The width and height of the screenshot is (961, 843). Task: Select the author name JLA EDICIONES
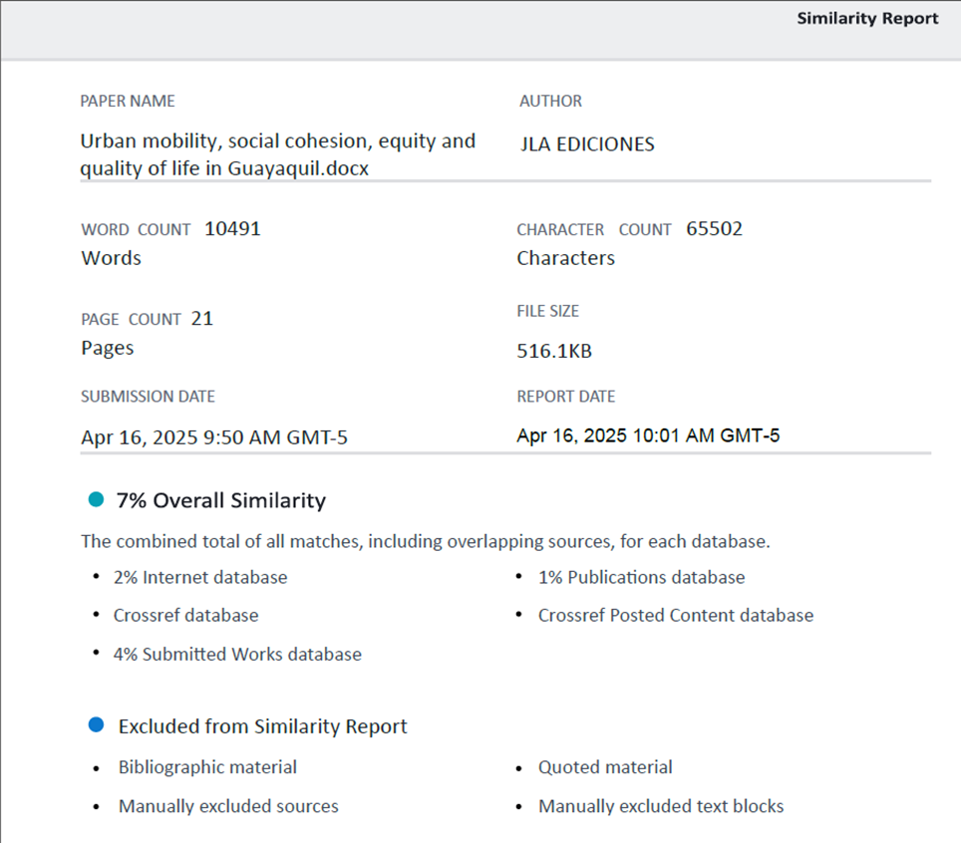[x=587, y=144]
